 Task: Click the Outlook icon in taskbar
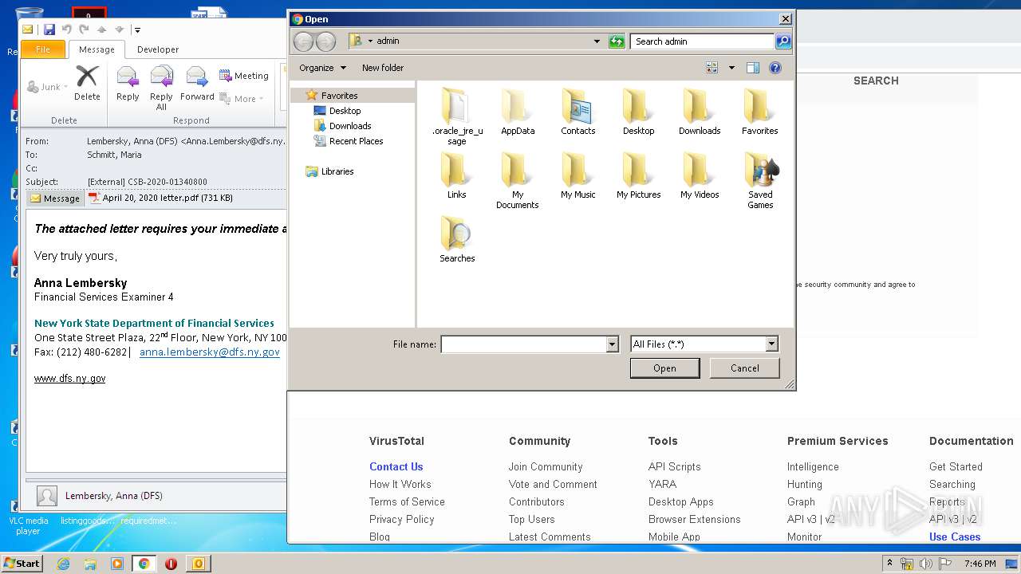(x=198, y=564)
